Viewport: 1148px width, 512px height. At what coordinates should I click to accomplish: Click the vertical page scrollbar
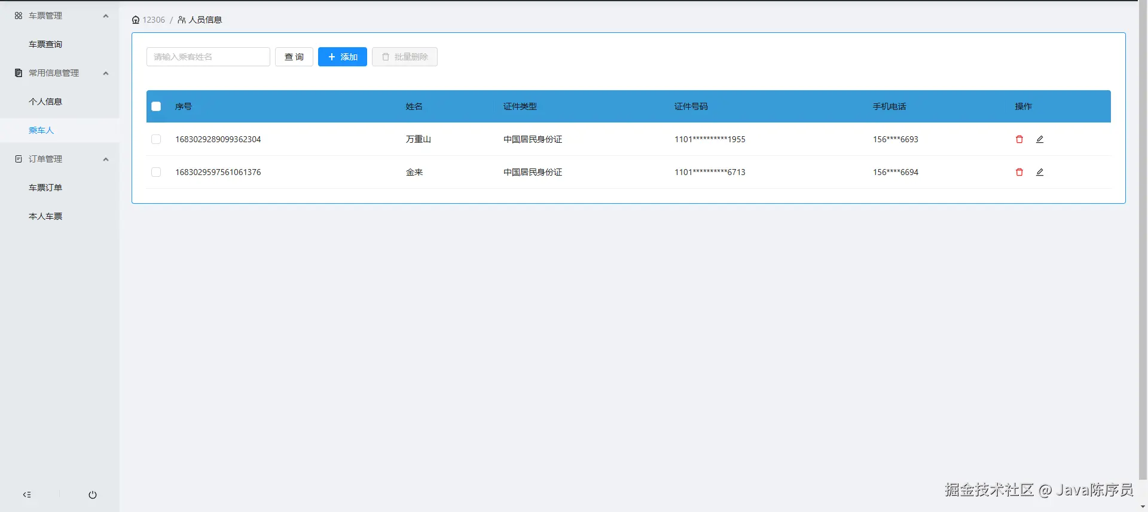1143,239
